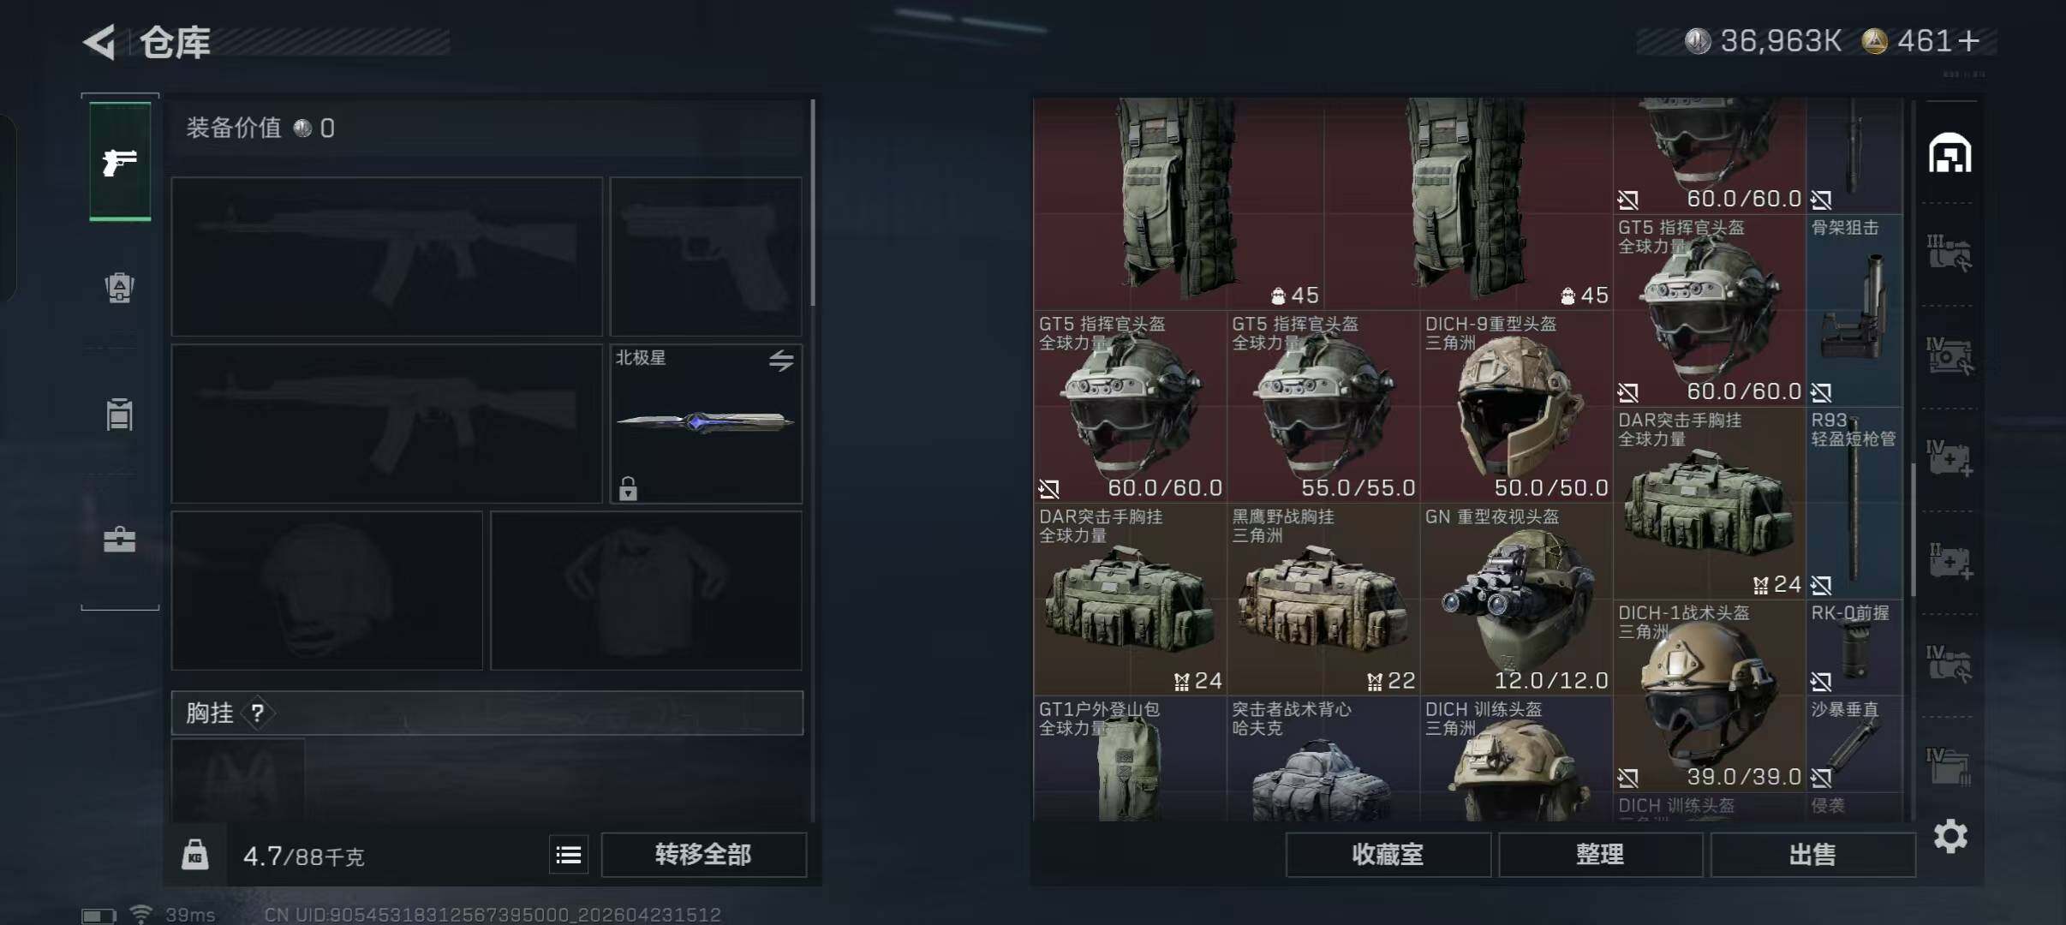Go back using the arrow beside 仓库

click(99, 42)
